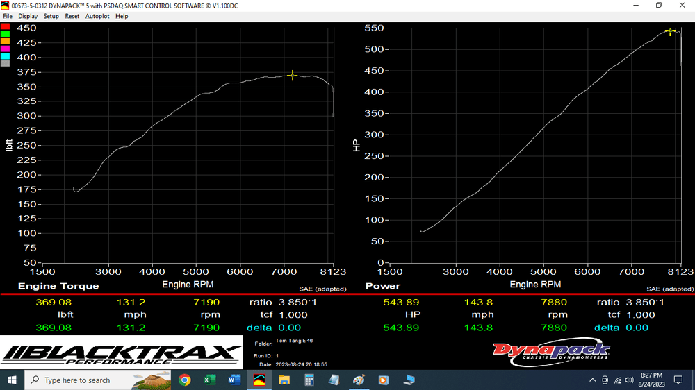Screen dimensions: 695x390
Task: Select the orange run color swatch
Action: (6, 41)
